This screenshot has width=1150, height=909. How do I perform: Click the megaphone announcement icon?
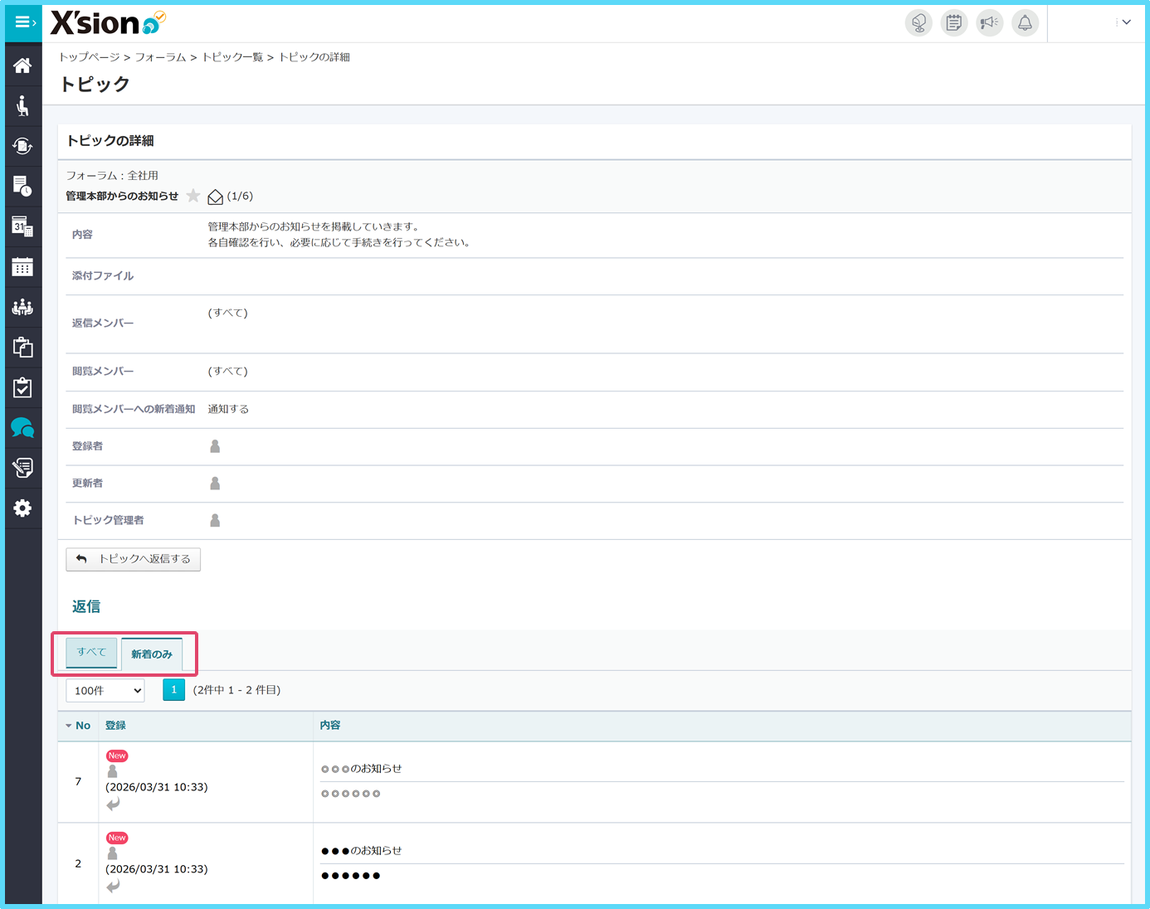(x=989, y=22)
